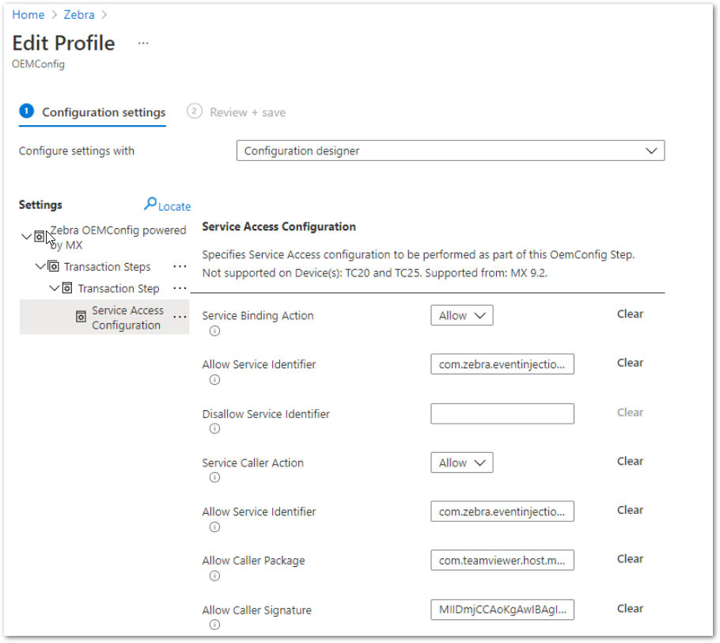
Task: Open info tooltip for Service Binding Action
Action: pyautogui.click(x=214, y=331)
